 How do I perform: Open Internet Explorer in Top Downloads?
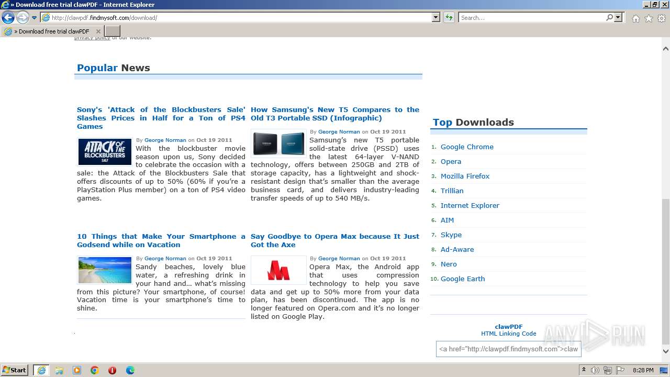(x=470, y=206)
